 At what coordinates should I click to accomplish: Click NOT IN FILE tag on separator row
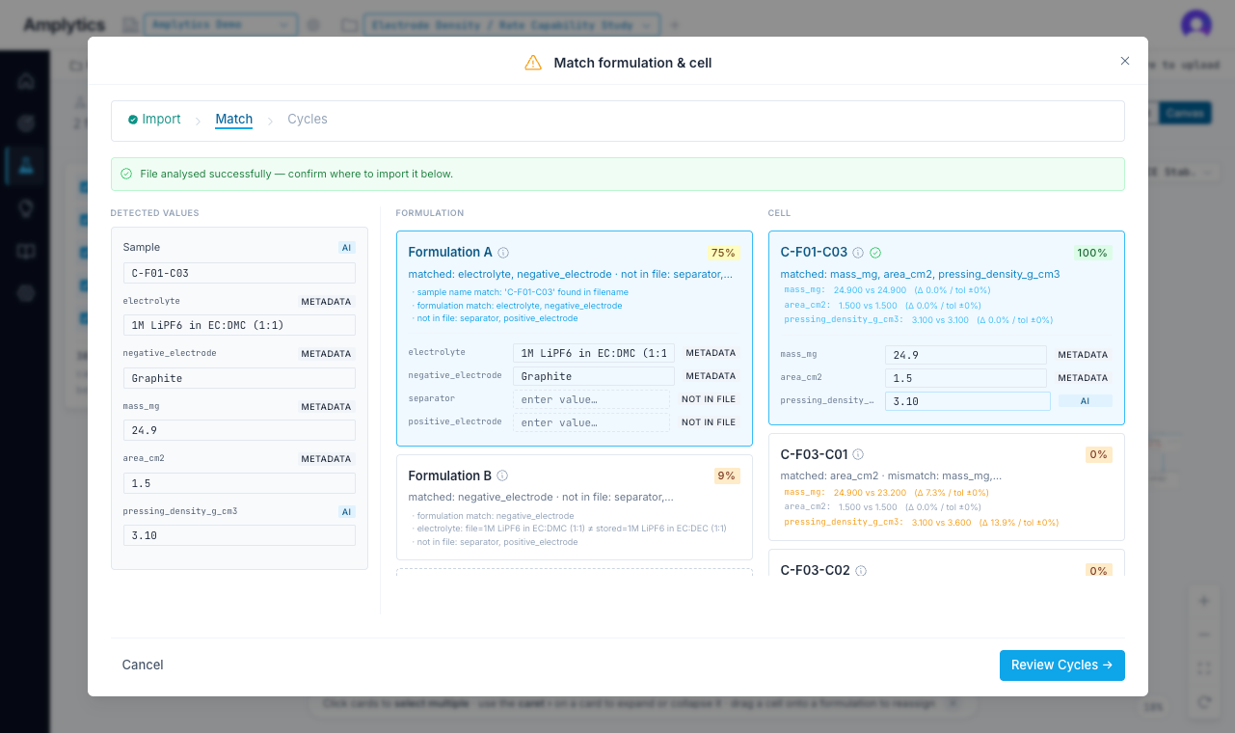coord(709,399)
